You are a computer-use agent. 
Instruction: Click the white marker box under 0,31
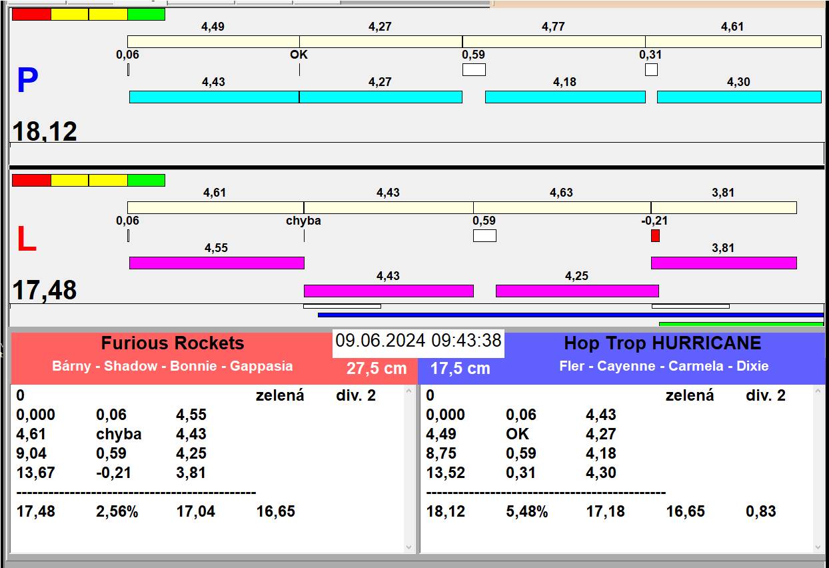pos(651,69)
